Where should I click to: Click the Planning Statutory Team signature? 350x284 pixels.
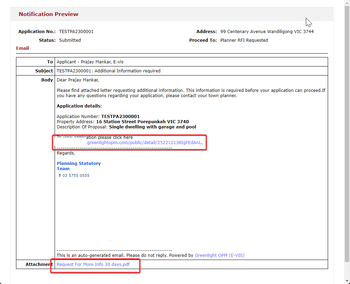click(x=79, y=166)
